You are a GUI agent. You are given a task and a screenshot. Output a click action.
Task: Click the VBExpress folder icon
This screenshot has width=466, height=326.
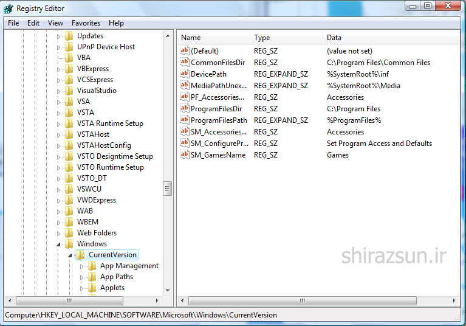point(69,69)
